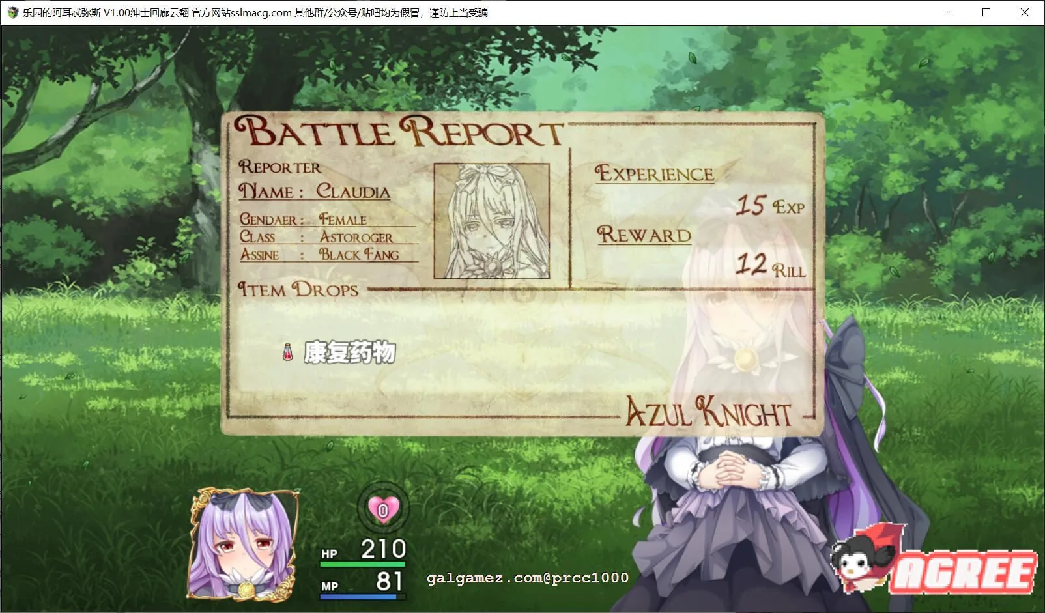This screenshot has height=613, width=1045.
Task: Click the Black Fang value
Action: (x=359, y=254)
